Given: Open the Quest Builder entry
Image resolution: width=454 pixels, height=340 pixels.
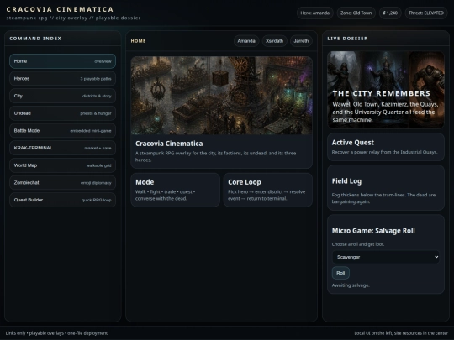Looking at the screenshot, I should click(62, 200).
